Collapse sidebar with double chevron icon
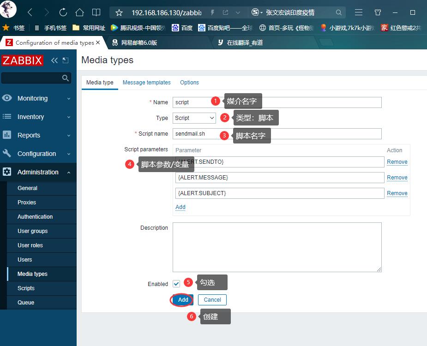Screen dimensions: 427x346 (x=54, y=60)
